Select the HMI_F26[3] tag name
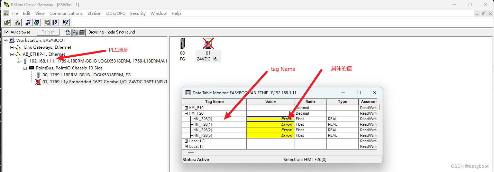Image resolution: width=494 pixels, height=172 pixels. tap(202, 135)
